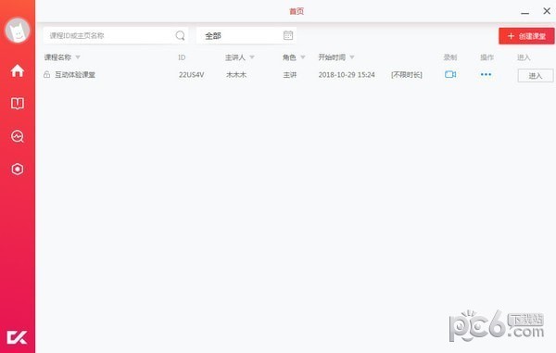This screenshot has height=353, width=556.
Task: Click the 首页 window title
Action: coord(297,11)
